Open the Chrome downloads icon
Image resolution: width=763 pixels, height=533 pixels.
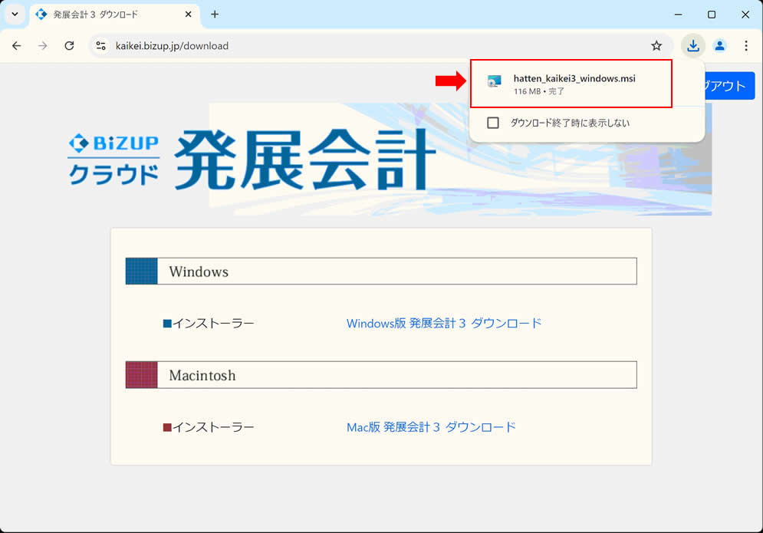pos(693,46)
